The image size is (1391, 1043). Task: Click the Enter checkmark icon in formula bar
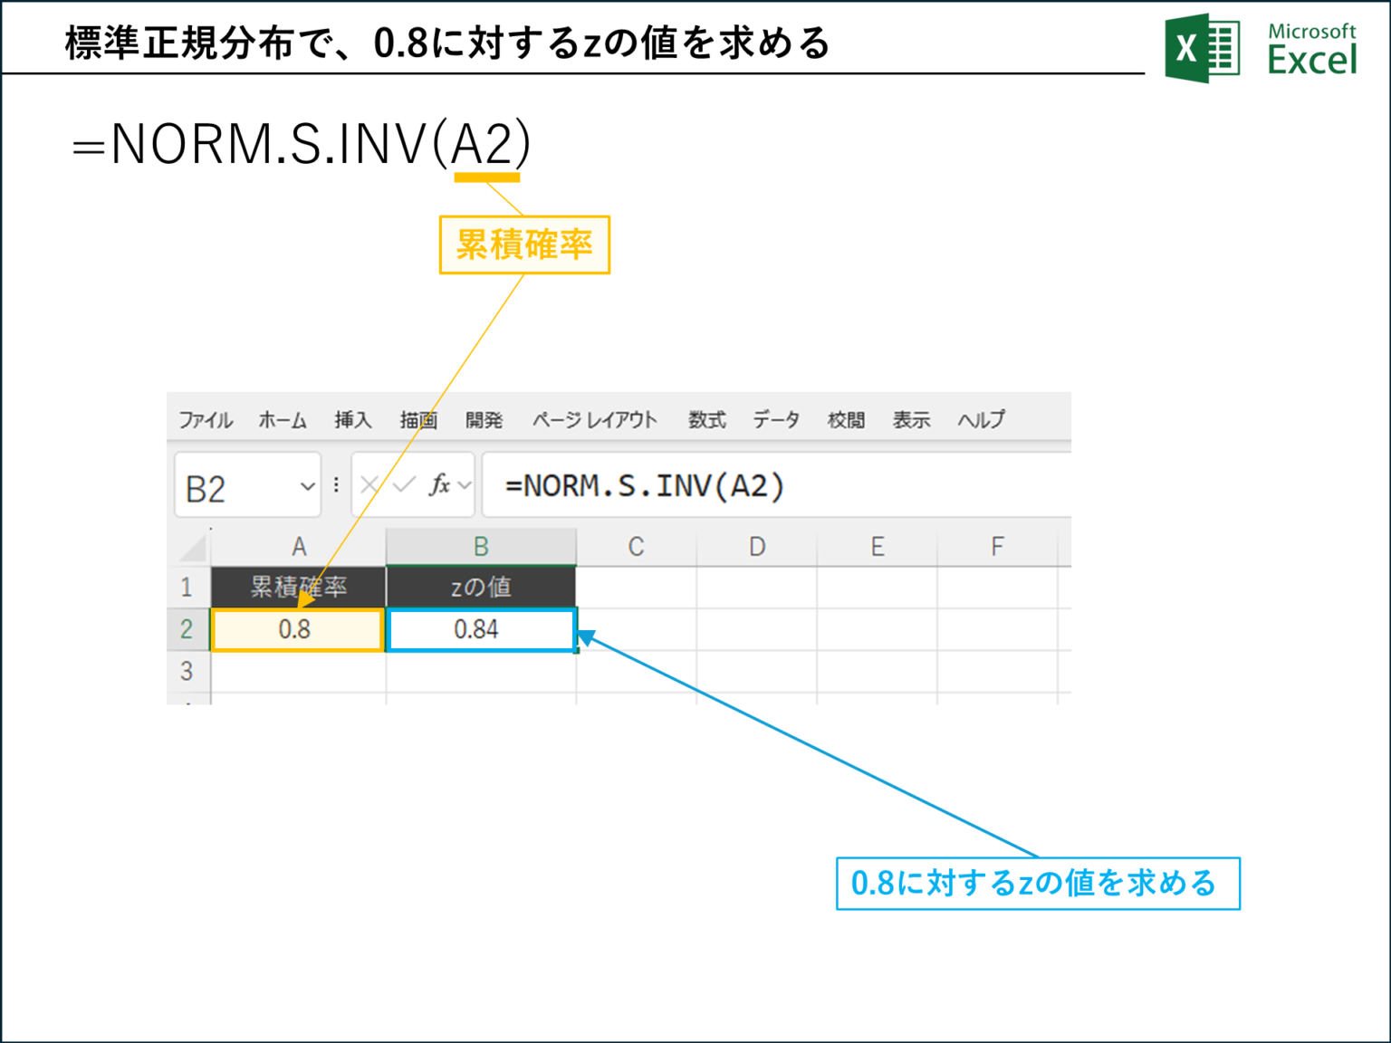point(406,484)
